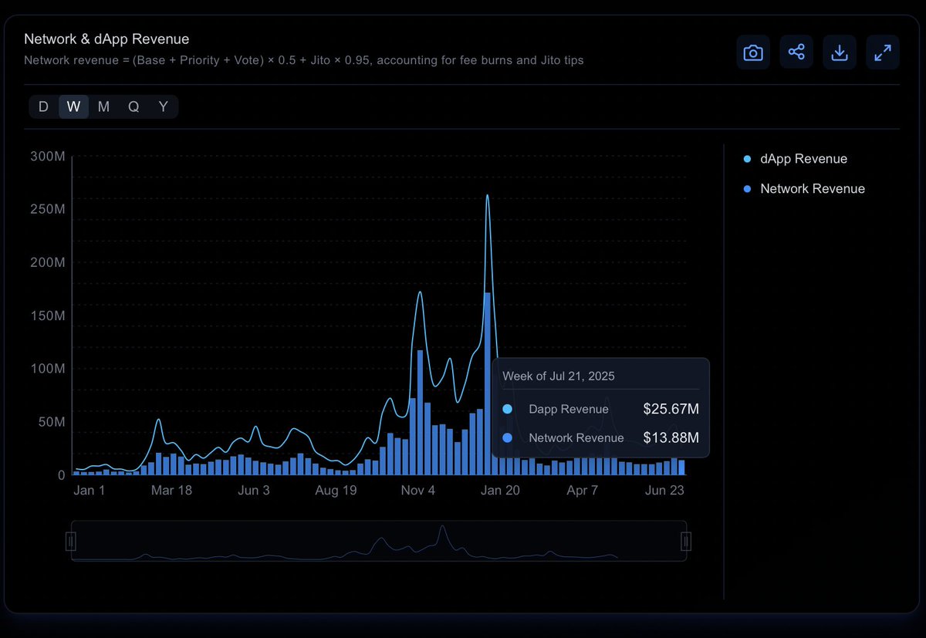Viewport: 926px width, 638px height.
Task: Click the Week of Jul 21 tooltip panel
Action: tap(600, 407)
